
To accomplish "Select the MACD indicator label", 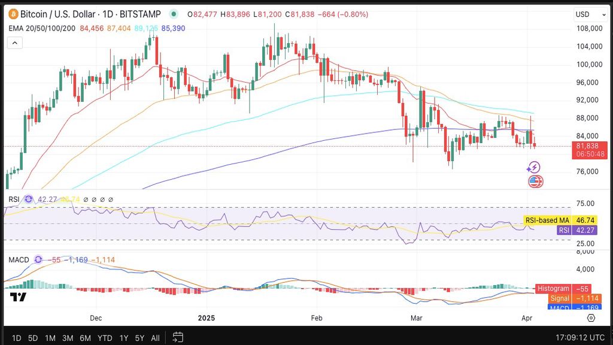I will [x=19, y=260].
